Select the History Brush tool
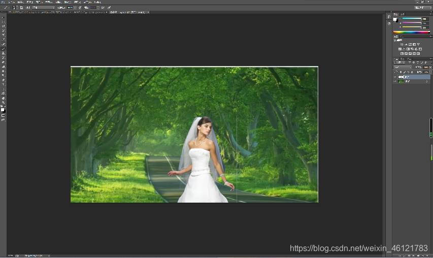433x258 pixels. pos(4,58)
